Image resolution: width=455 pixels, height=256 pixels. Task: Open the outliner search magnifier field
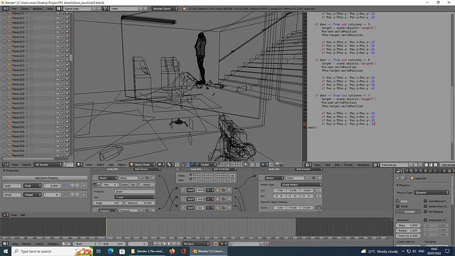(x=68, y=164)
